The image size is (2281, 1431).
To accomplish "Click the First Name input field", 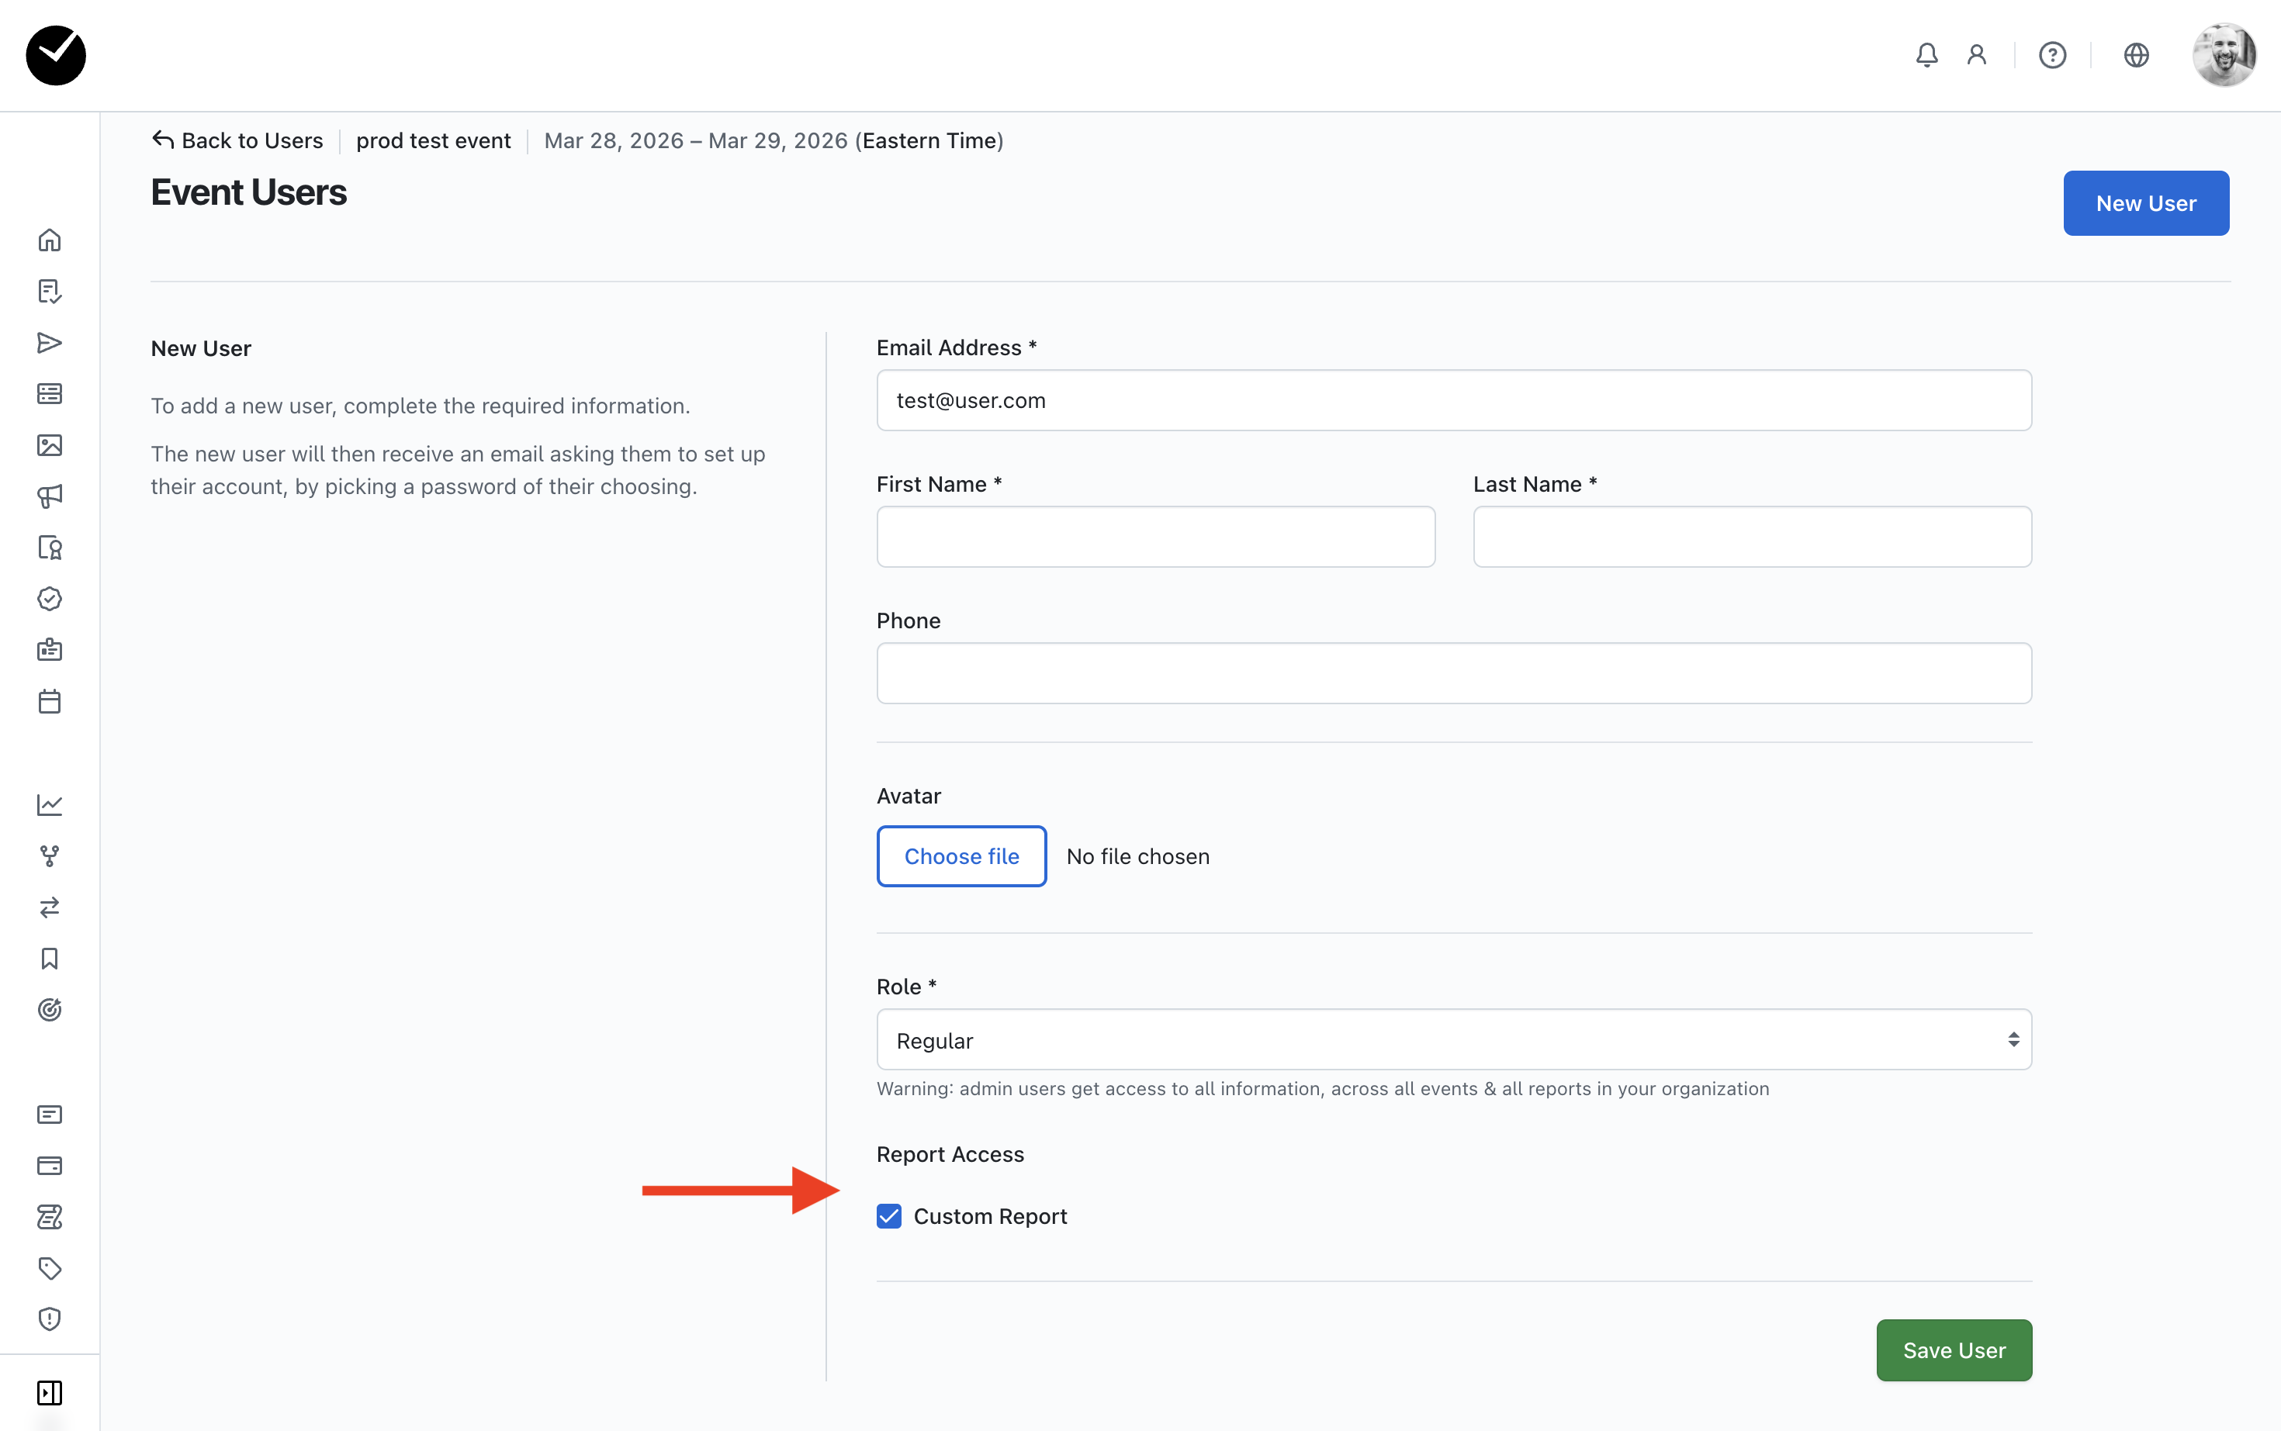I will 1154,537.
